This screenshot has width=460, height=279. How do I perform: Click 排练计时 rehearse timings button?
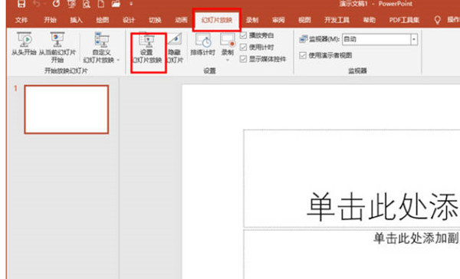point(202,44)
